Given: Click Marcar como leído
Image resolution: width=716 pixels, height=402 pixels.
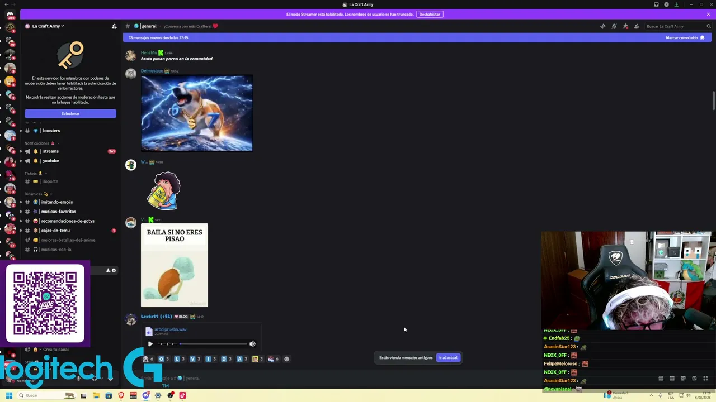Looking at the screenshot, I should [685, 38].
